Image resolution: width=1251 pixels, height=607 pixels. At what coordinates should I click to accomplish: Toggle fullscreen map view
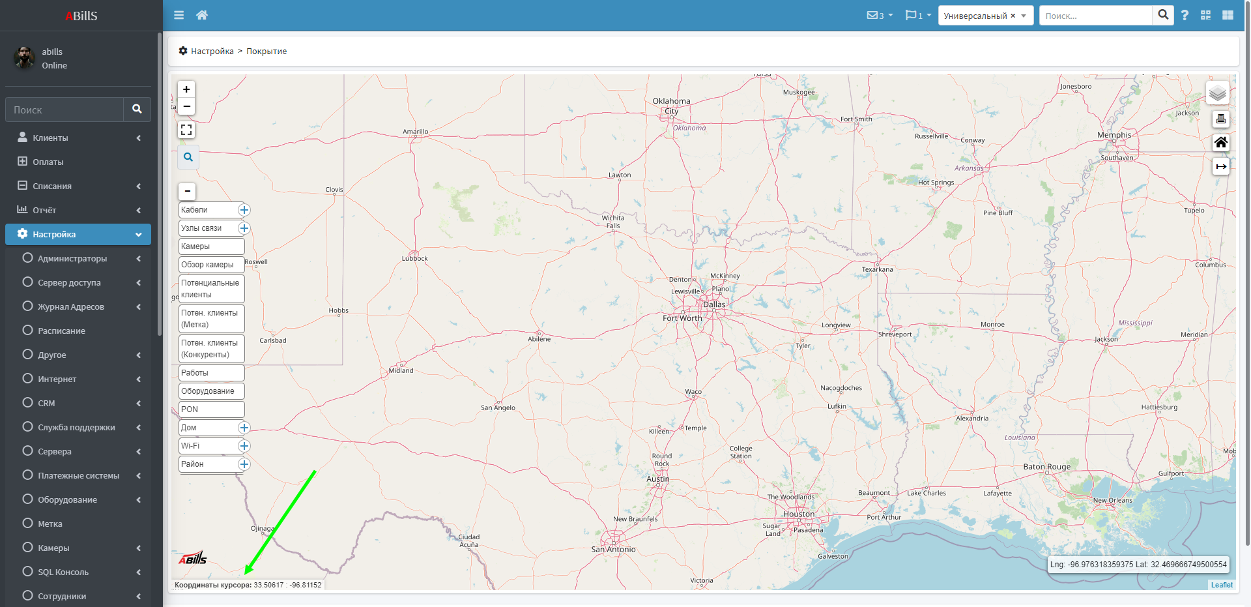[186, 130]
